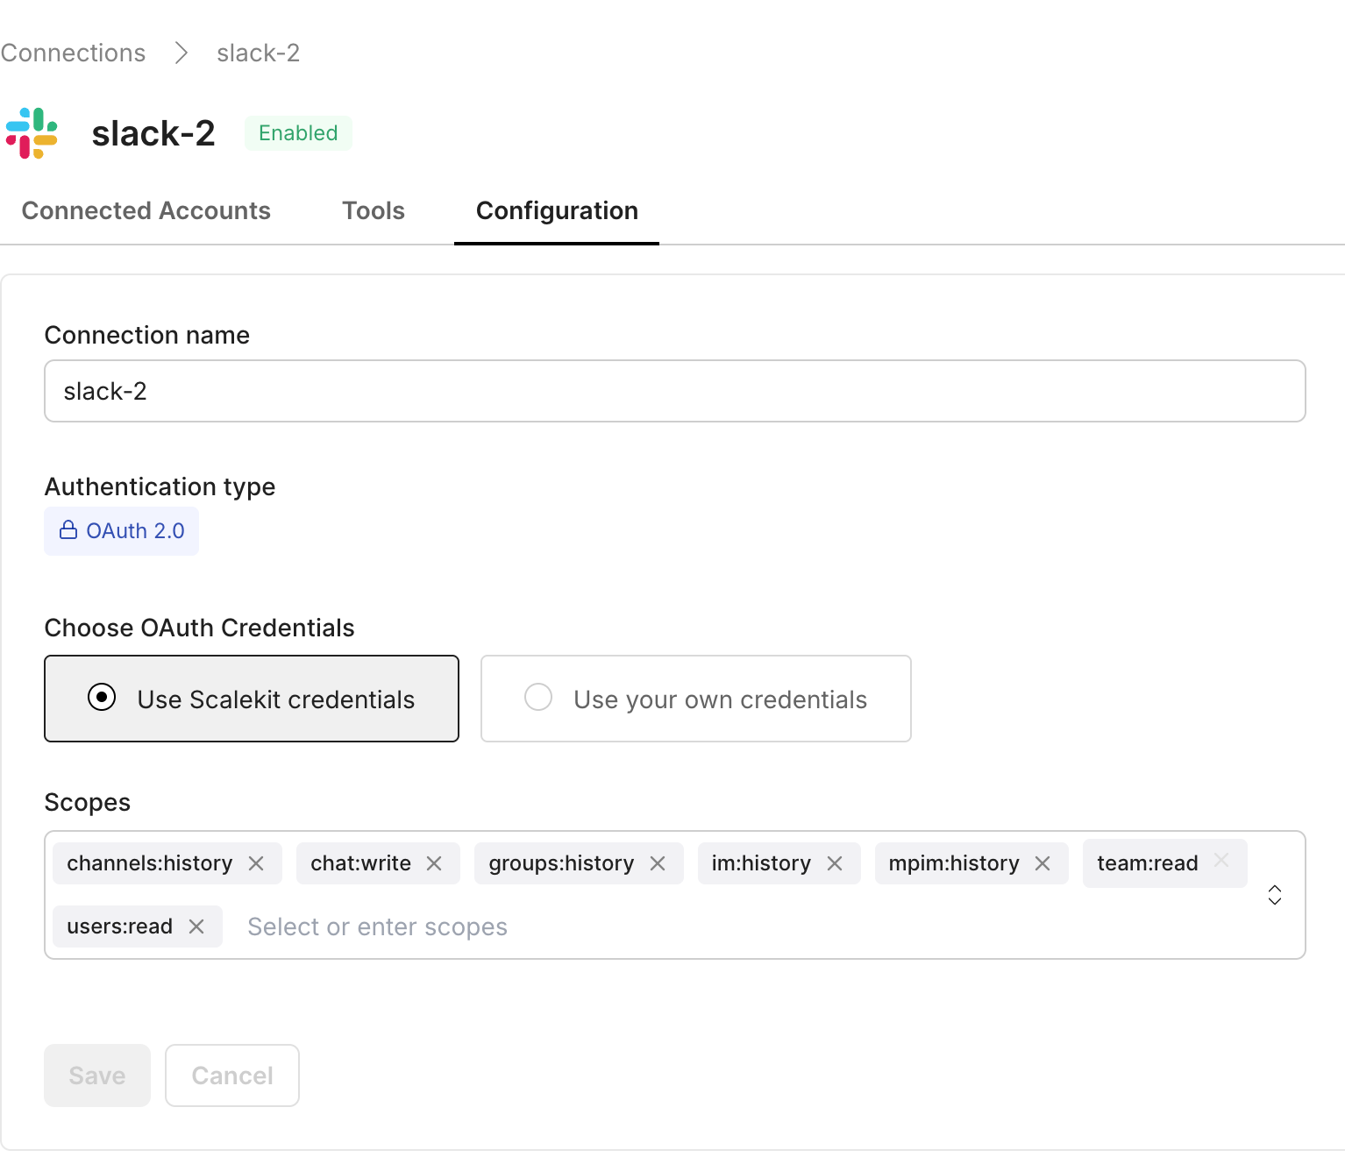1345x1157 pixels.
Task: Click the Authentication type label
Action: 160,486
